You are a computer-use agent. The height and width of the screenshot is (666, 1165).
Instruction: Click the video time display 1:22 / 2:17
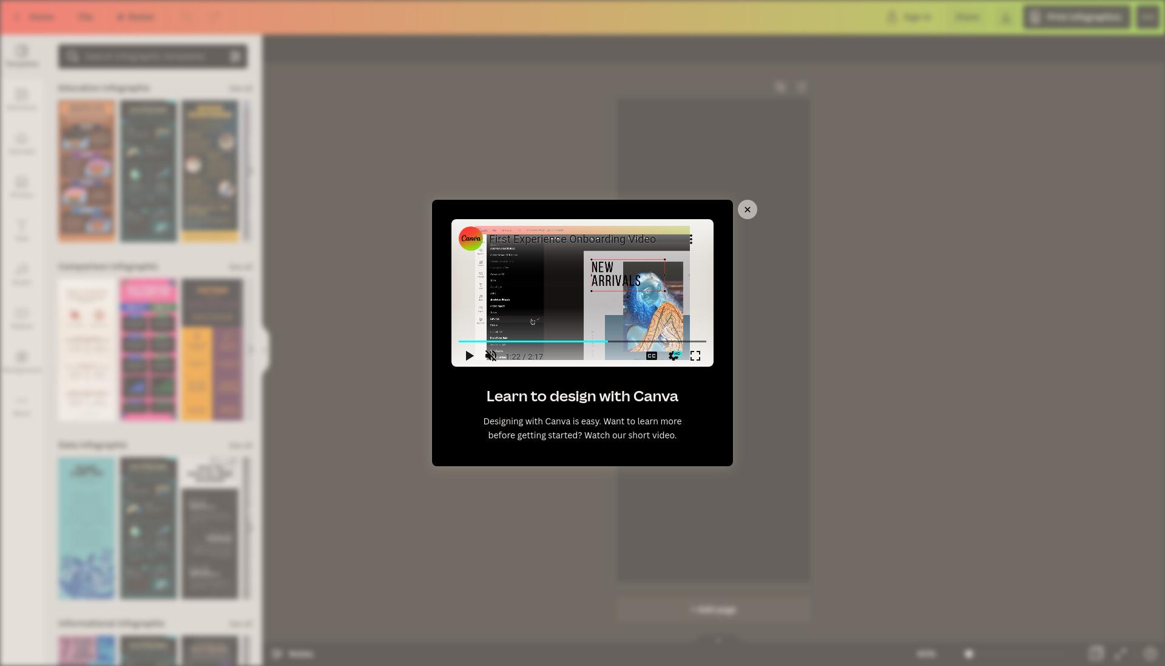tap(525, 356)
